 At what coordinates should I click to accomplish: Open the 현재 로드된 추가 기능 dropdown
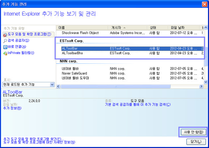click(29, 85)
